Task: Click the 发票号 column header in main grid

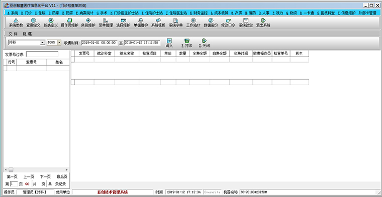Action: [x=84, y=54]
